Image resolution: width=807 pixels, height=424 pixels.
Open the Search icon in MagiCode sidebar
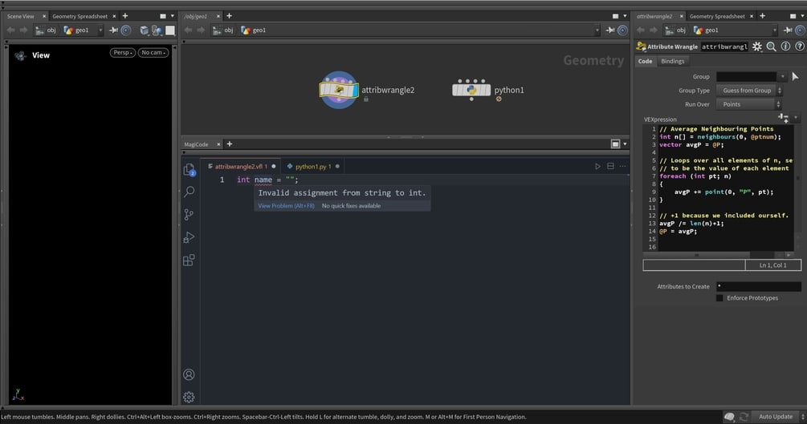pos(189,192)
